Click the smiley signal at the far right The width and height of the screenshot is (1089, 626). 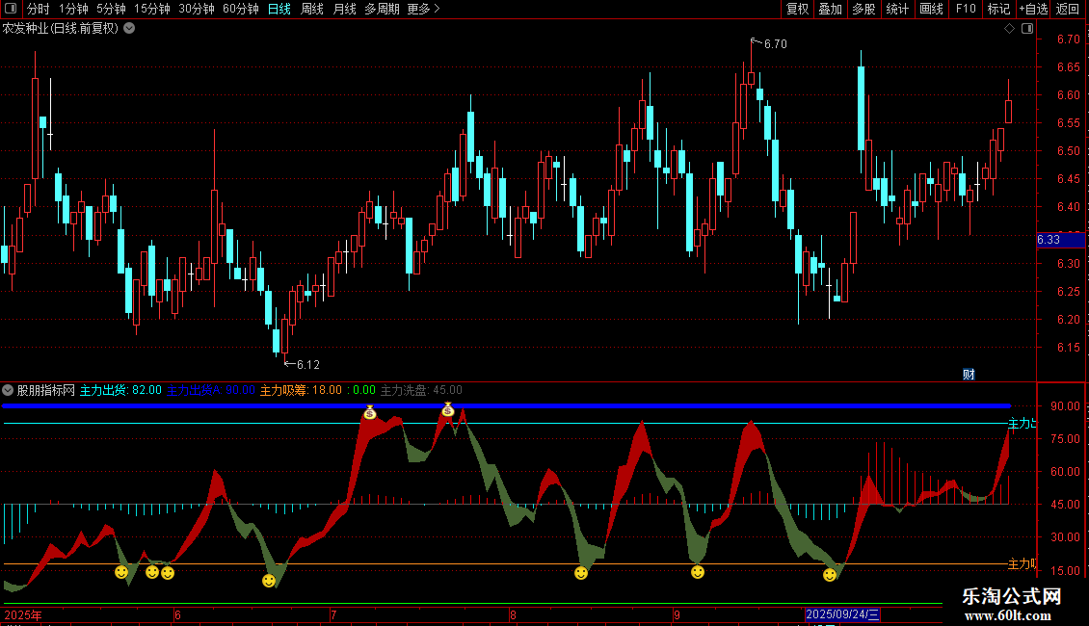point(829,575)
